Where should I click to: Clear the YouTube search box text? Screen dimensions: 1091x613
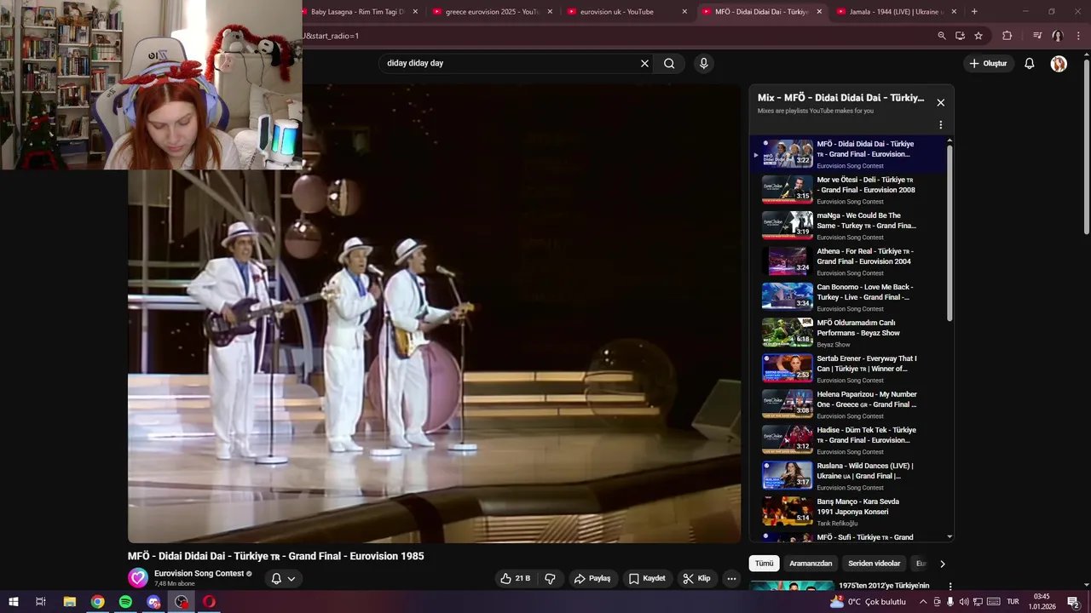[644, 63]
